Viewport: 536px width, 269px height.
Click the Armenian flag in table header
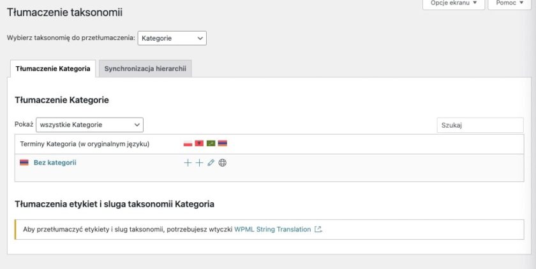222,144
